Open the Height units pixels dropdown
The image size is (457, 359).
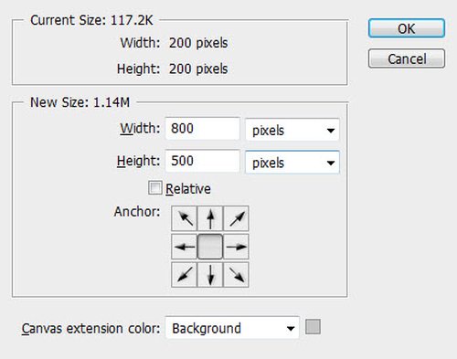point(292,163)
